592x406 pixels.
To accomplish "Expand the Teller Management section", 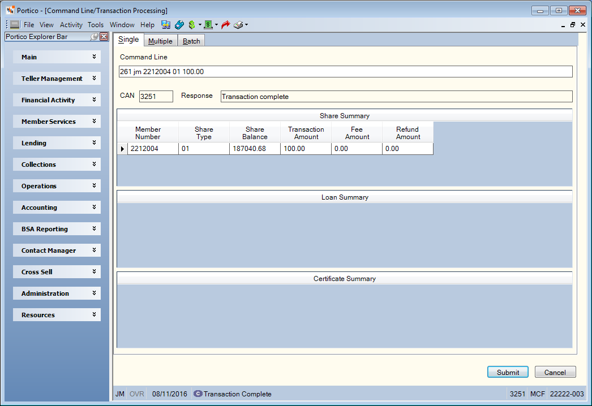I will pos(57,79).
